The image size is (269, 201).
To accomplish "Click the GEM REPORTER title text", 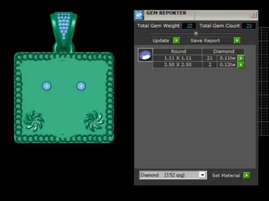I will [x=166, y=13].
